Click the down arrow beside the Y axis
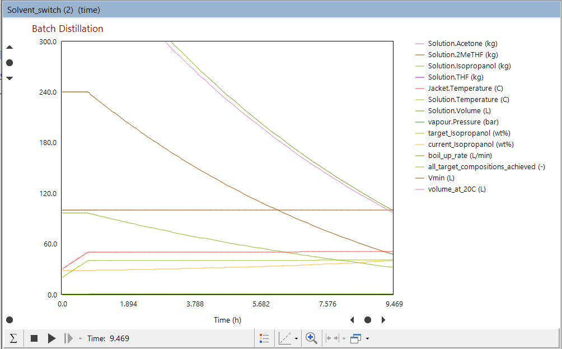562x349 pixels. (x=10, y=78)
